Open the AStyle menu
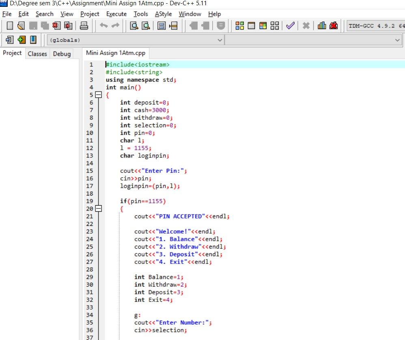Screen dimensions: 405x340 click(x=163, y=14)
